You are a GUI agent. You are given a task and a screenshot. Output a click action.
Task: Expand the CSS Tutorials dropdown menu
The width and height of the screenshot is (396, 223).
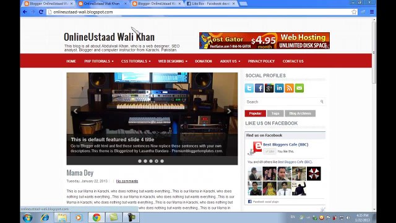[x=136, y=61]
